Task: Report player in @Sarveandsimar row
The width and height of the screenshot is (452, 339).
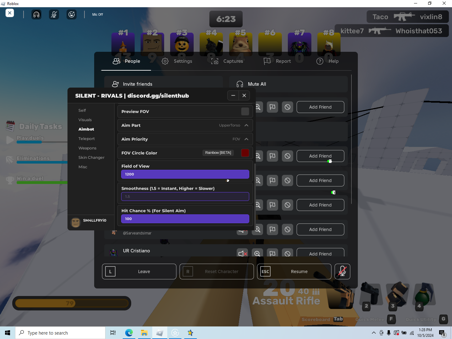Action: point(272,229)
